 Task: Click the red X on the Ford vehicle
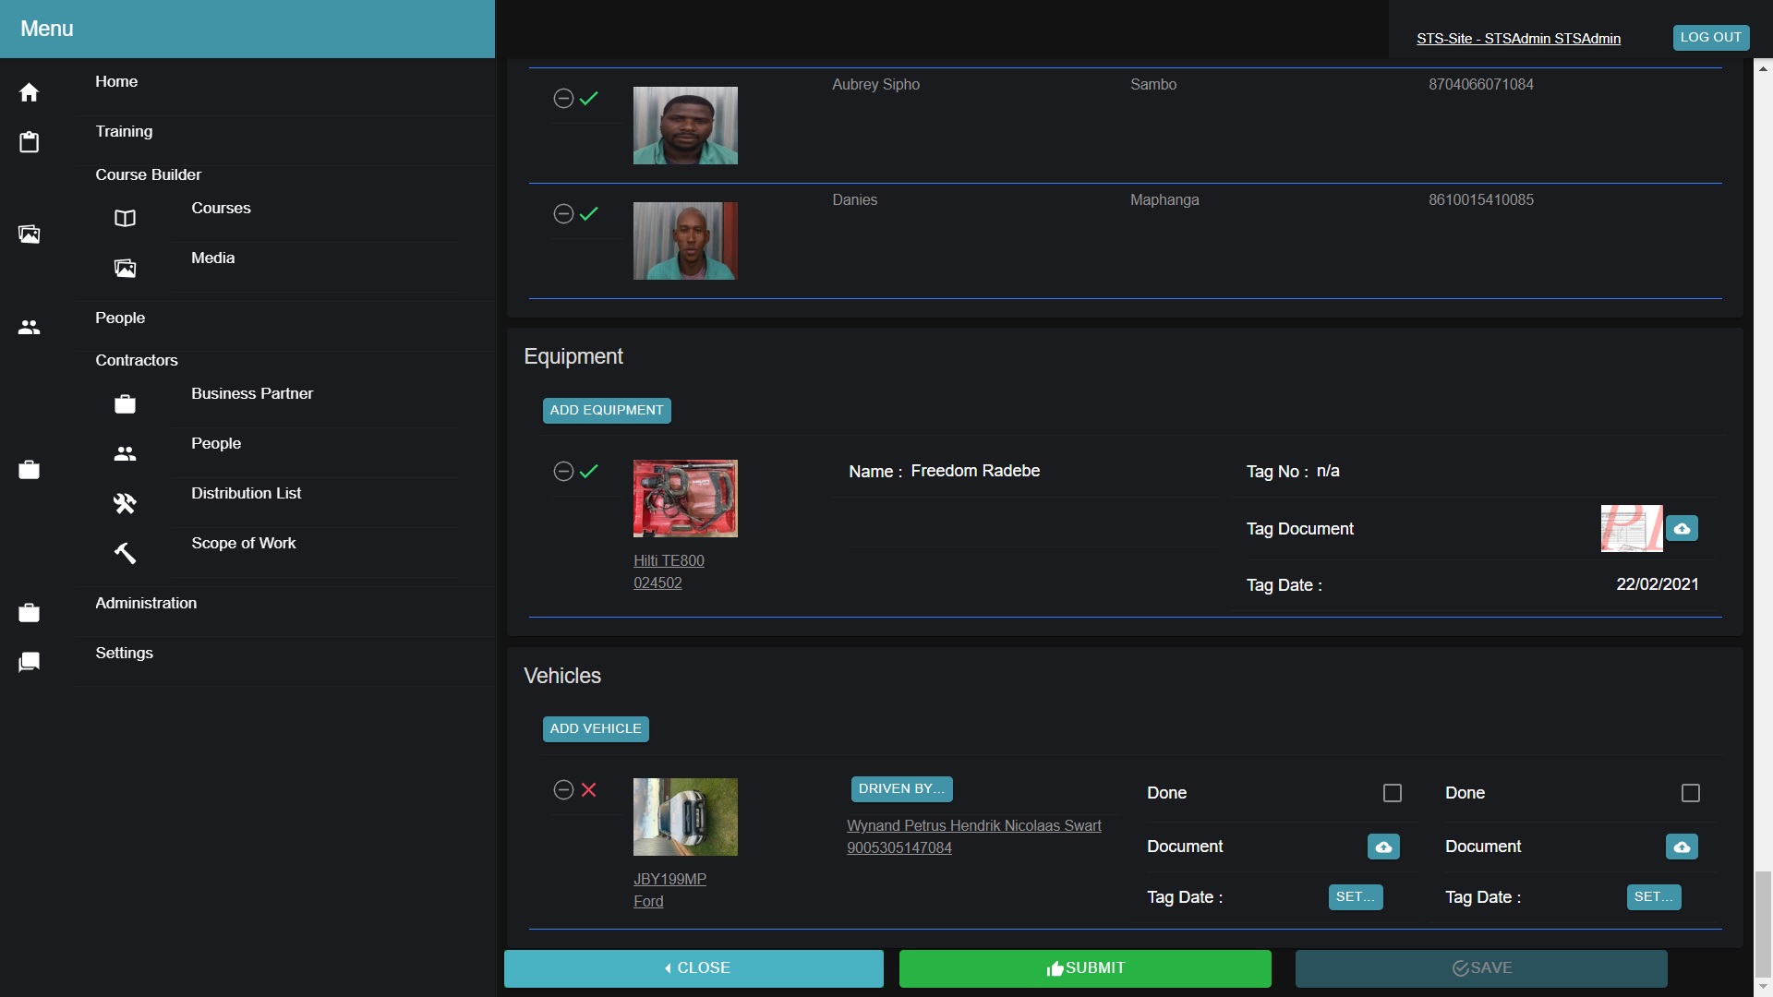[x=589, y=790]
